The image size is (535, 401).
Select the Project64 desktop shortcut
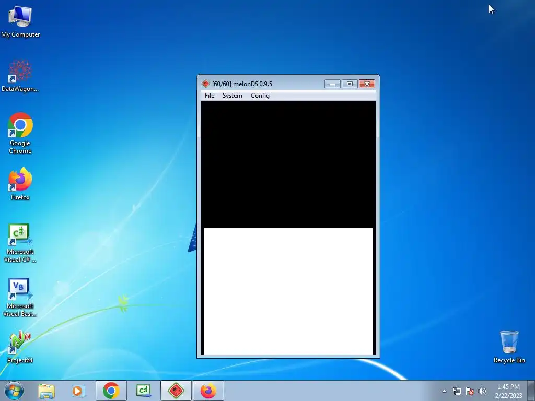tap(20, 347)
